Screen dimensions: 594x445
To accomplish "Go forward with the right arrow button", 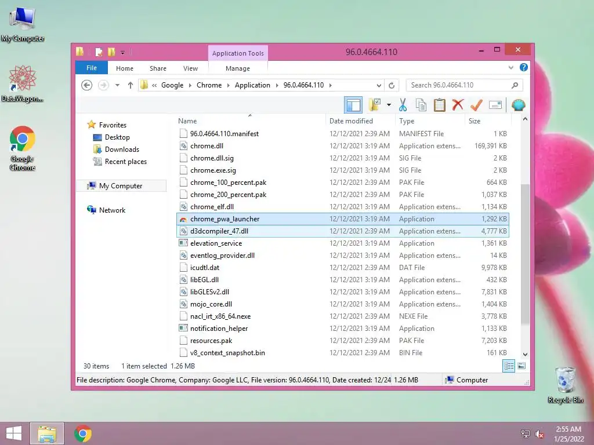I will click(103, 85).
